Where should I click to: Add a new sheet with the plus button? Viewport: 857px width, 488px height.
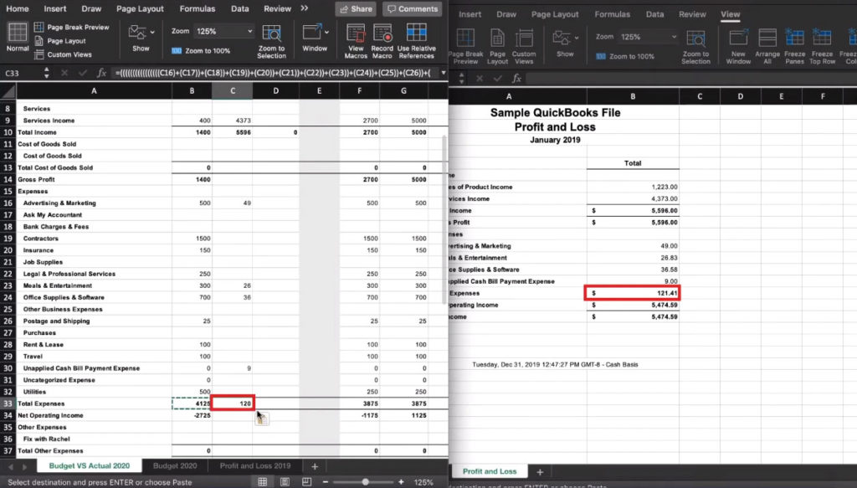314,466
